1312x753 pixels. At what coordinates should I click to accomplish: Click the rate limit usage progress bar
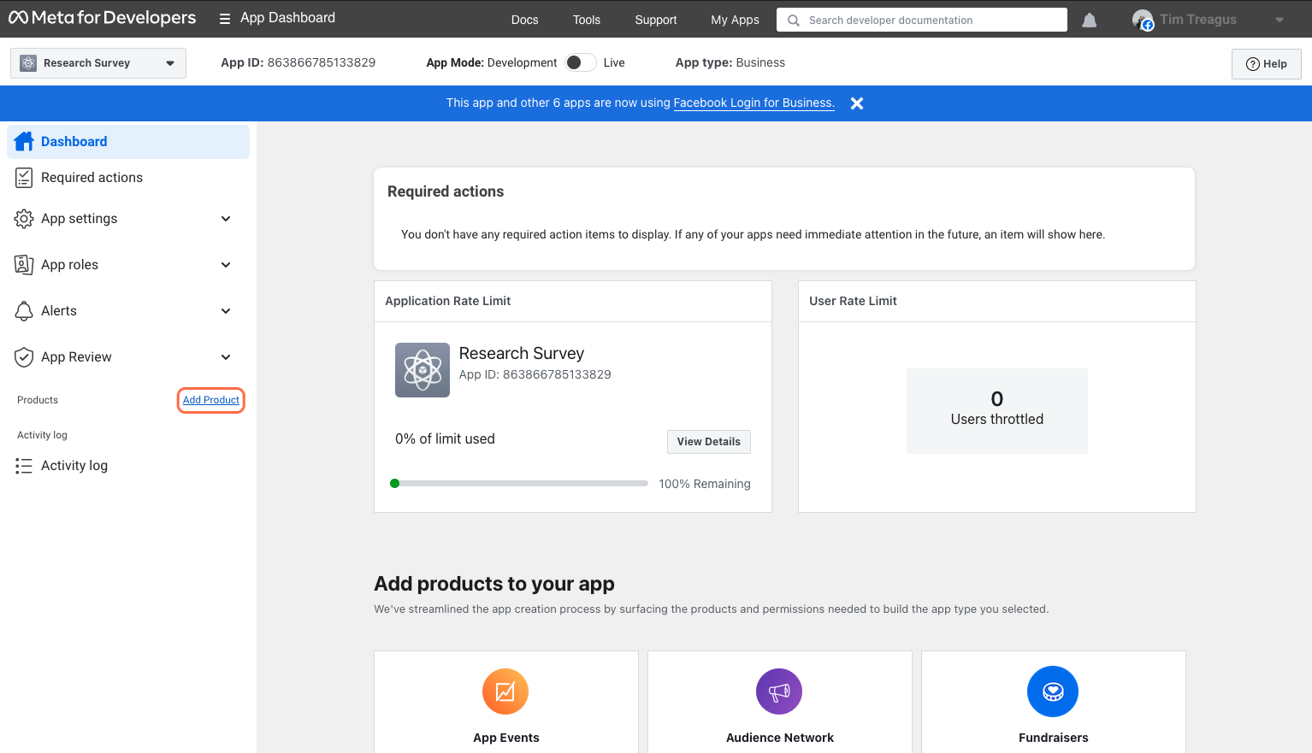point(519,484)
